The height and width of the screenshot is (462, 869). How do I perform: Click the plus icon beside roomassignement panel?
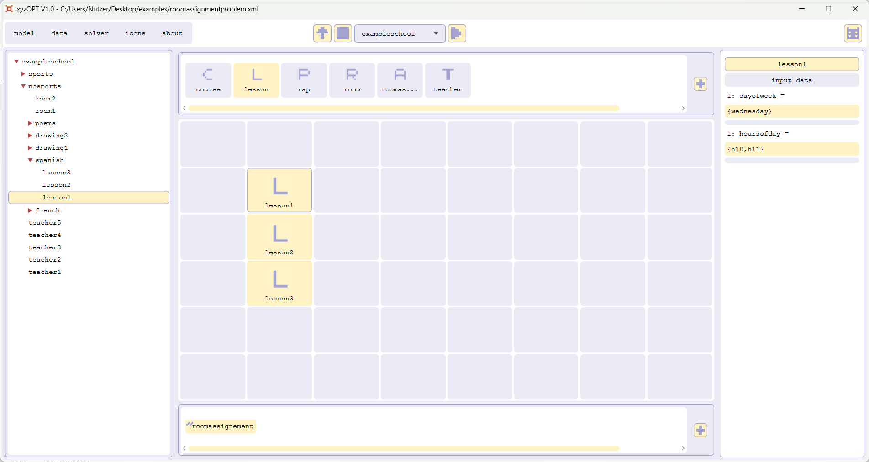tap(700, 430)
